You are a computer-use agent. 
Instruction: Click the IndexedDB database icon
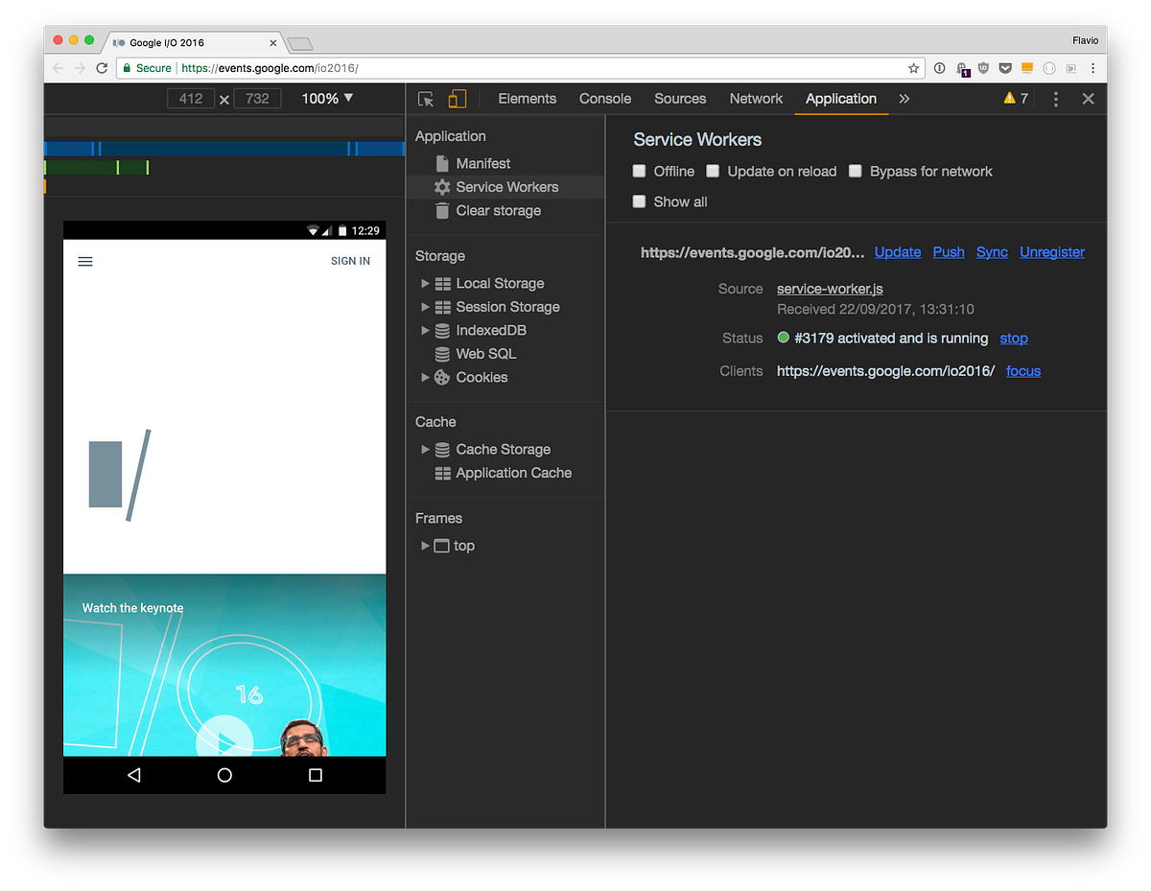coord(442,330)
